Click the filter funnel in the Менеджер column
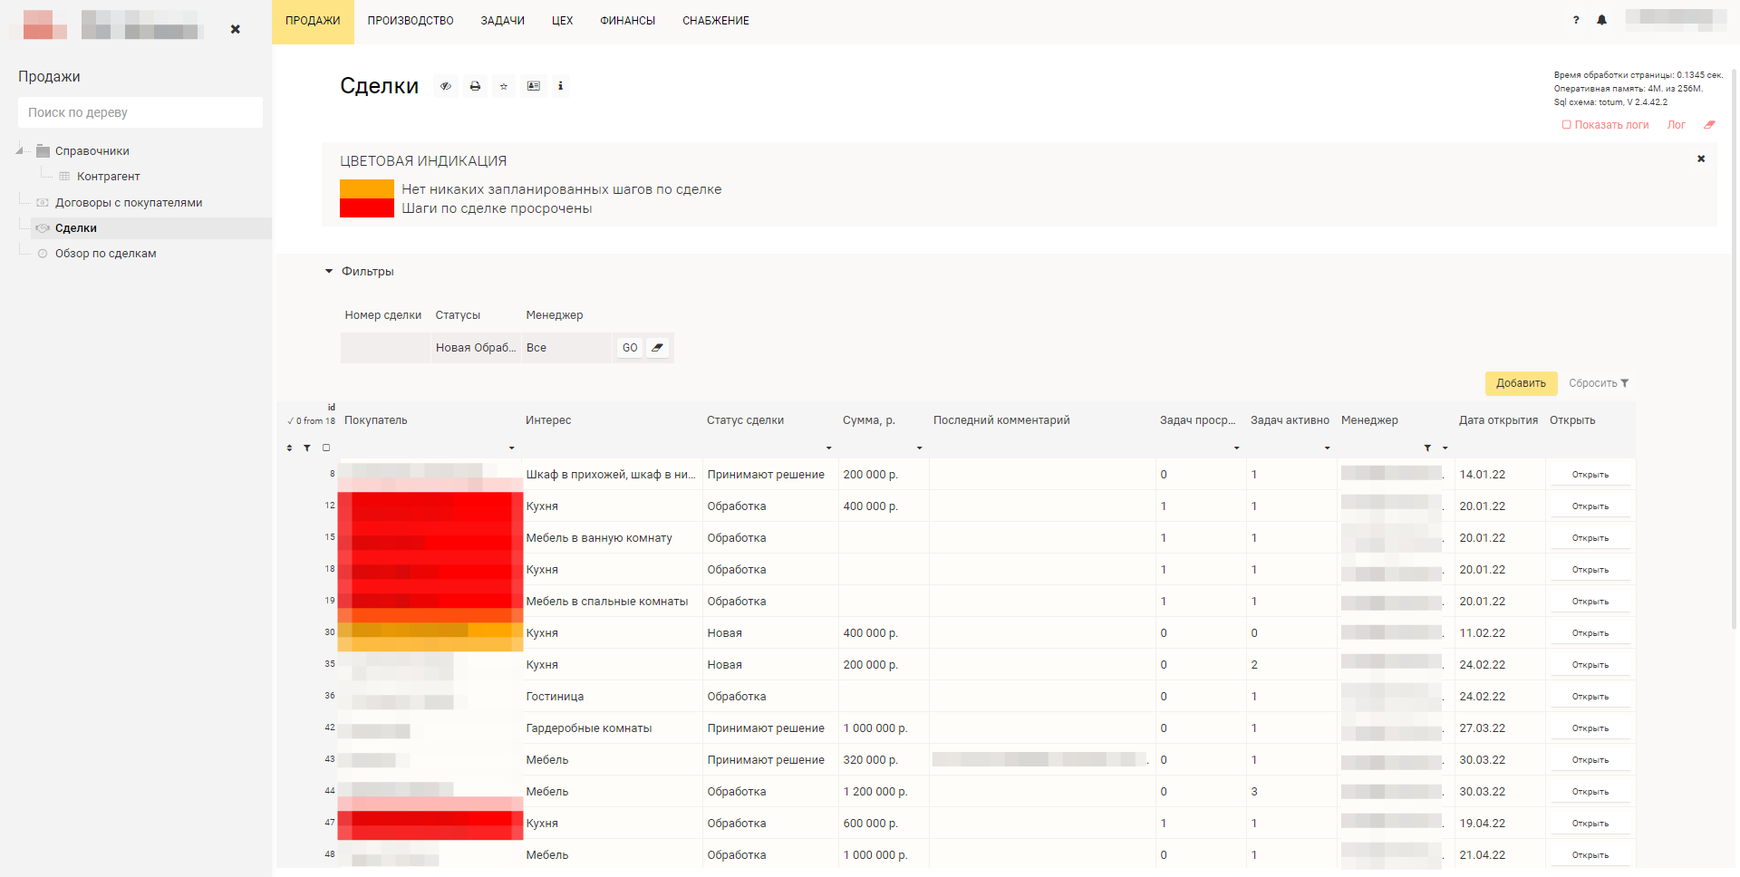Screen dimensions: 1740x877 (x=1427, y=448)
